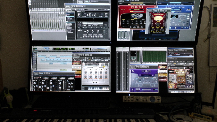
Task: Click the Master section upper knob on channel strip
Action: pyautogui.click(x=60, y=83)
